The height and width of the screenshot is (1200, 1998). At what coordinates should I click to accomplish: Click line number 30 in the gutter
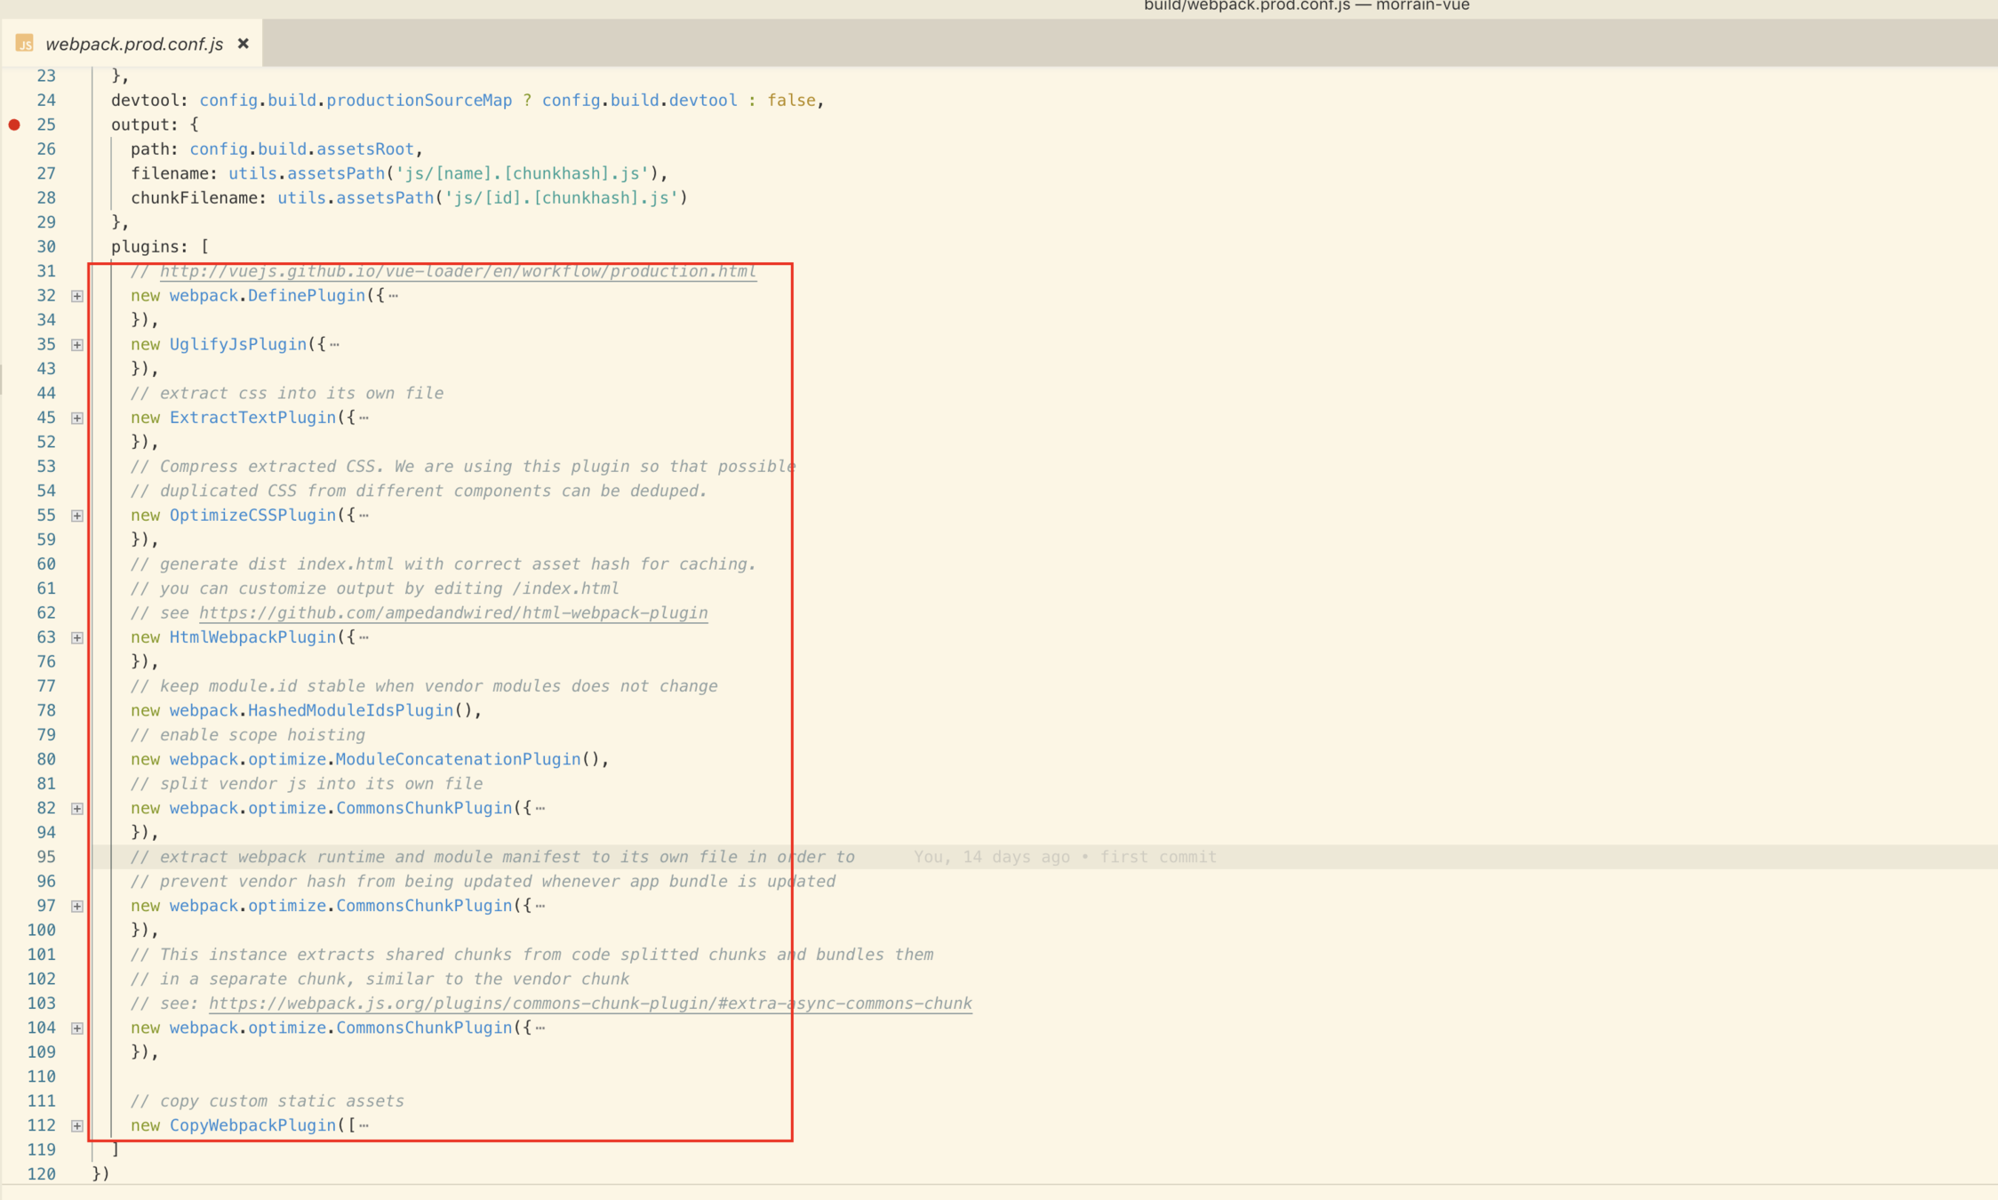46,246
